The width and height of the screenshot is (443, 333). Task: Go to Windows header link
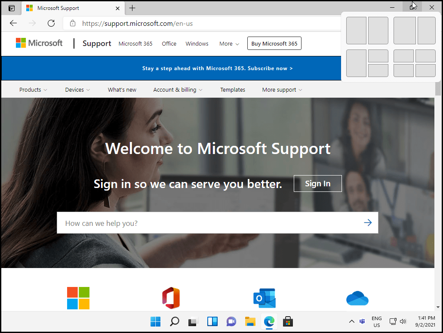click(x=197, y=44)
